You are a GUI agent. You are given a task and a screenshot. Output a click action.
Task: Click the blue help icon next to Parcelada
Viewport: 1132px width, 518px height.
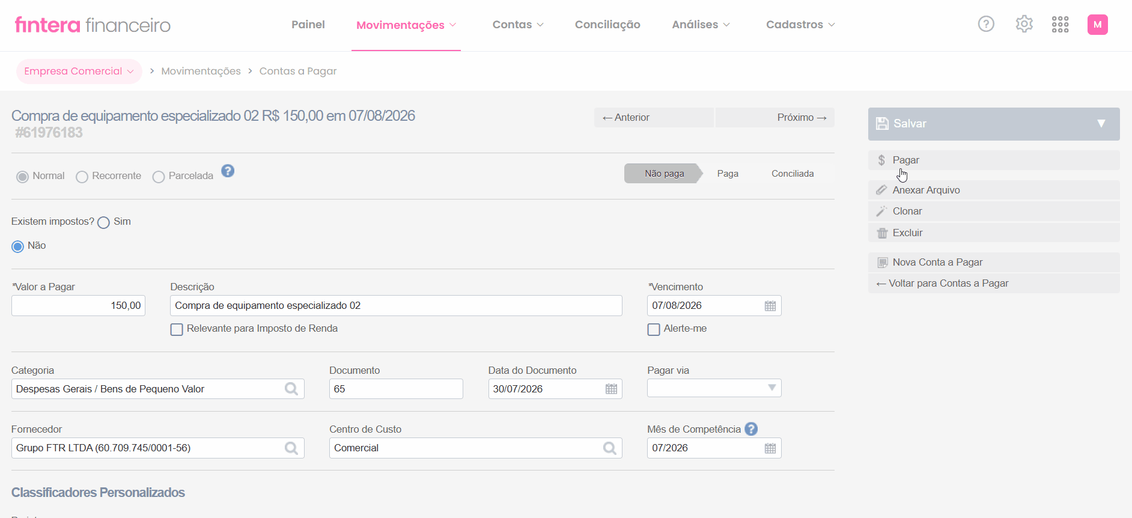pos(228,171)
